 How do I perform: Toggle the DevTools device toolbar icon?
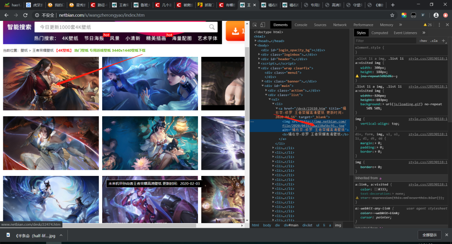[262, 25]
